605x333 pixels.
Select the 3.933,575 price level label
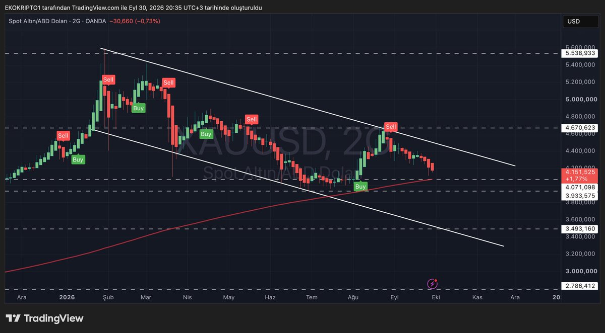point(580,196)
